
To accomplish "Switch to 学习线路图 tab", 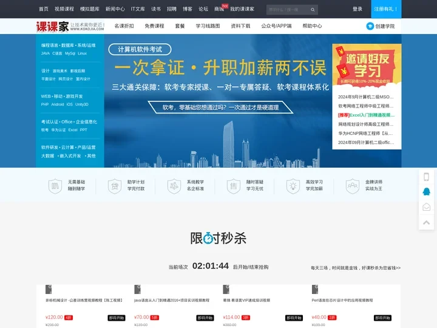I will [208, 26].
